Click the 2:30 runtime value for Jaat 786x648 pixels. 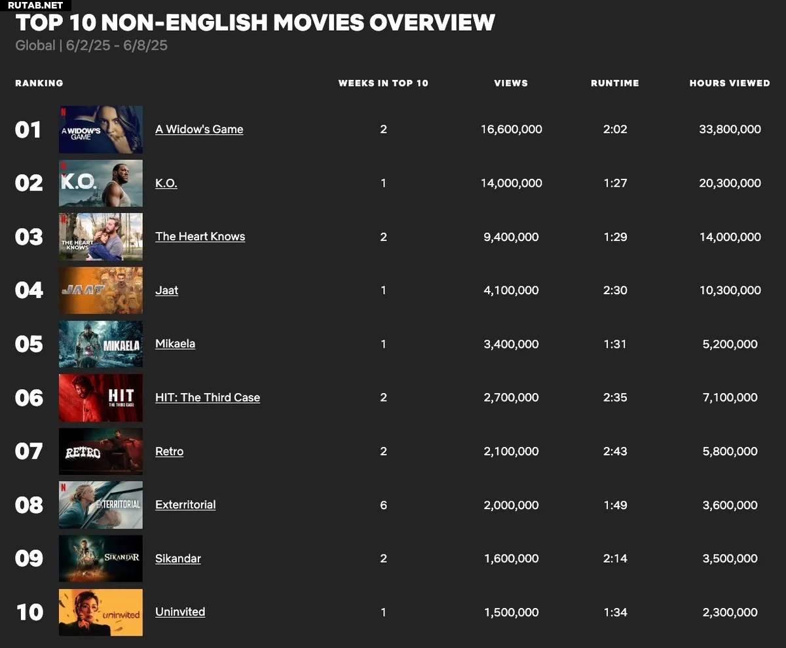(x=615, y=290)
